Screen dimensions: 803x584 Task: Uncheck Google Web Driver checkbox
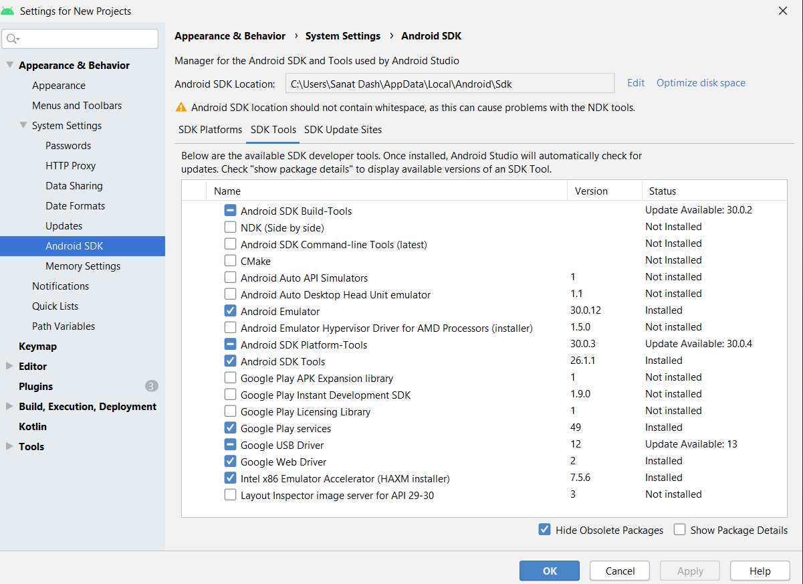[x=230, y=462]
